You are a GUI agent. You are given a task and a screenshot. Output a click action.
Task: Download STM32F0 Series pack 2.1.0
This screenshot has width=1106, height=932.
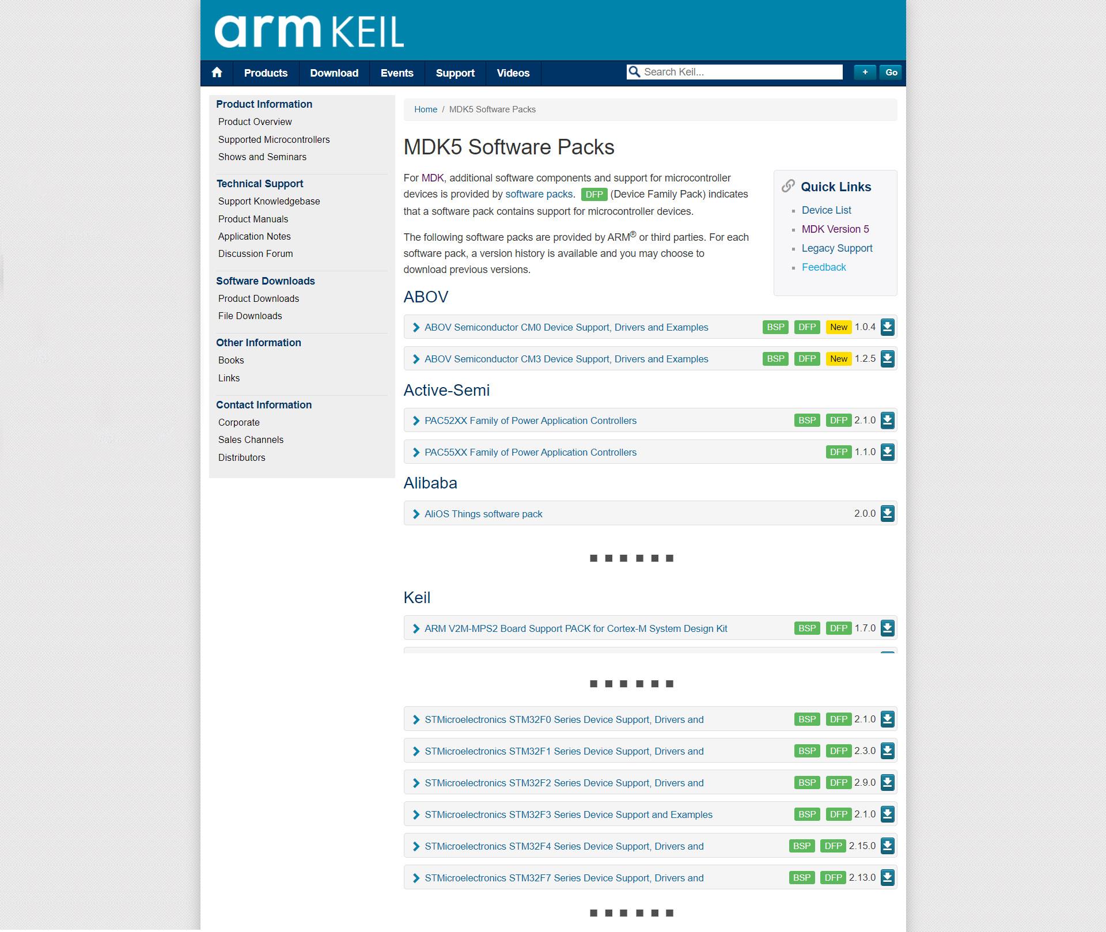(887, 719)
